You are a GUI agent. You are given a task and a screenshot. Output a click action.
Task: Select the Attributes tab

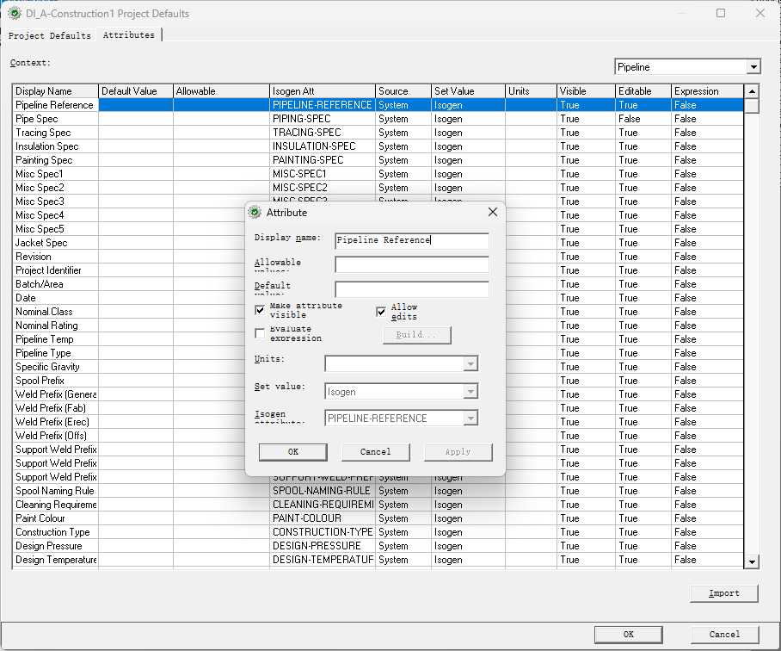pyautogui.click(x=129, y=35)
